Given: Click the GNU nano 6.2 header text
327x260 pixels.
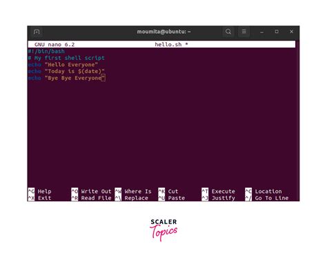Looking at the screenshot, I should (x=54, y=45).
